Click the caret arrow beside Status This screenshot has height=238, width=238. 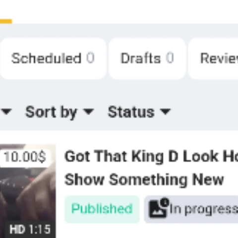pos(166,112)
